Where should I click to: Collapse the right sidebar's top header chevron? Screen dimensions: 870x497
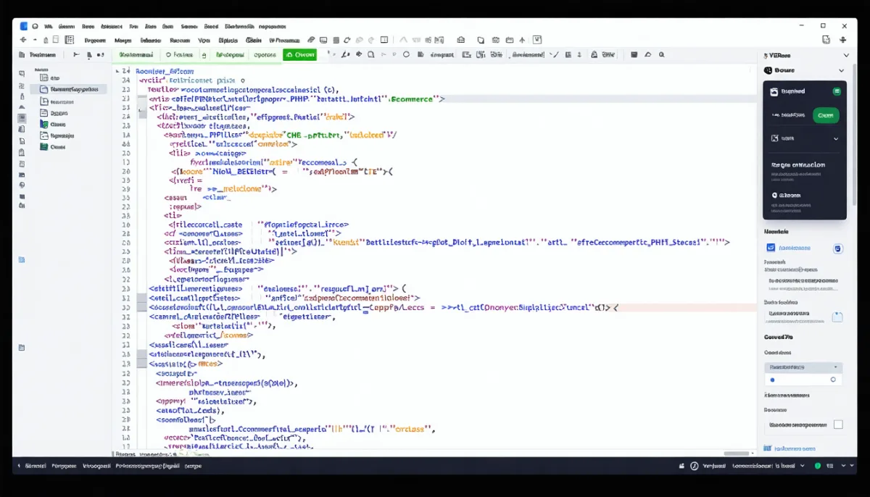(845, 55)
